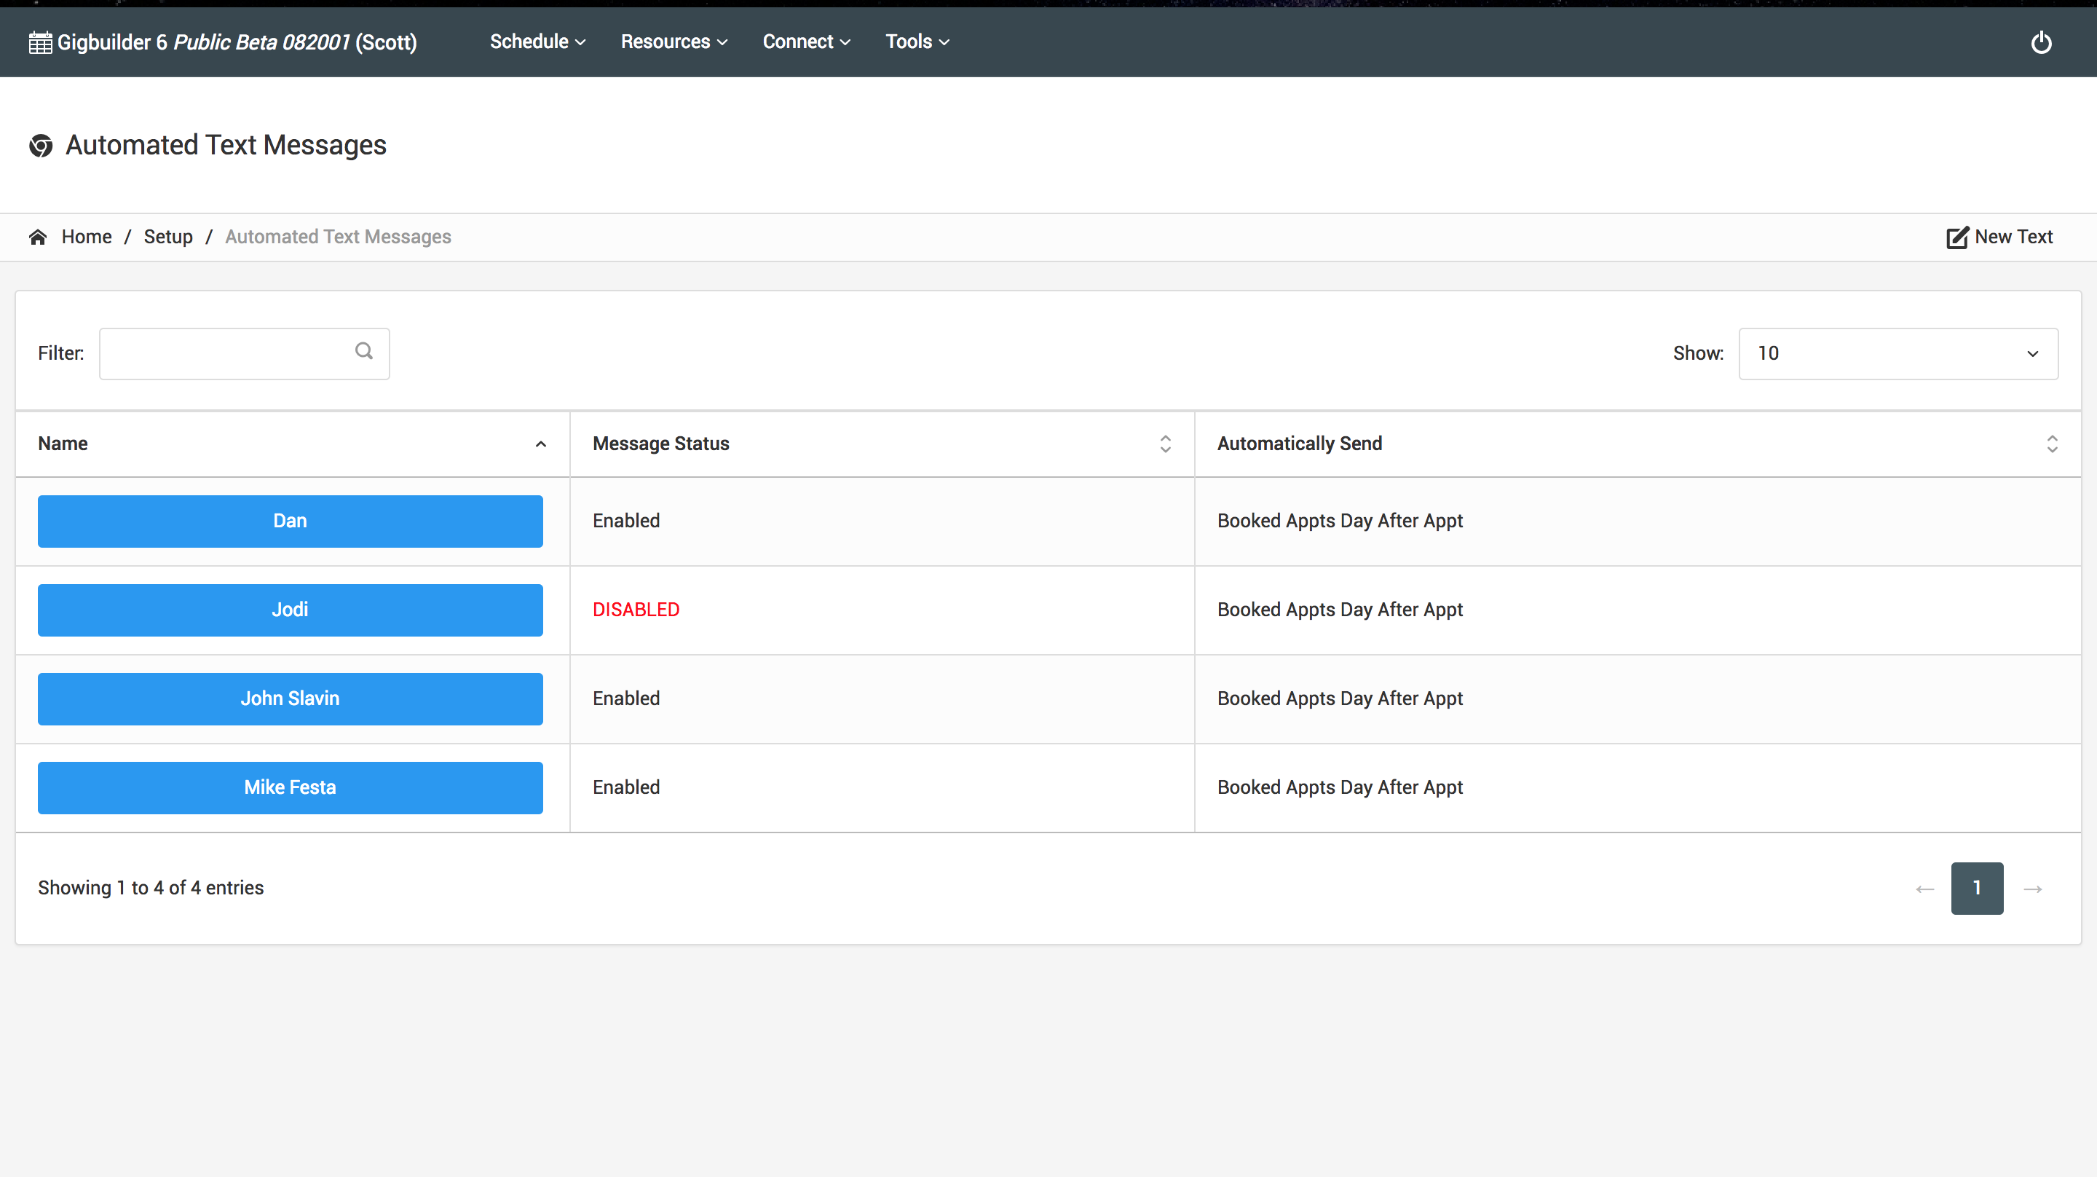
Task: Click the Home breadcrumb house icon
Action: click(37, 237)
